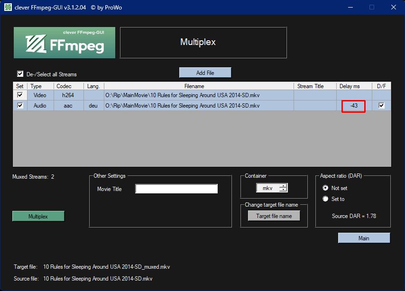The height and width of the screenshot is (291, 405).
Task: Close the FFmpeg-GUI window
Action: [x=393, y=7]
